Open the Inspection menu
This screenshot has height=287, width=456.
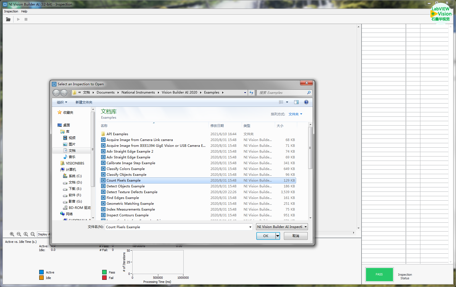(11, 11)
